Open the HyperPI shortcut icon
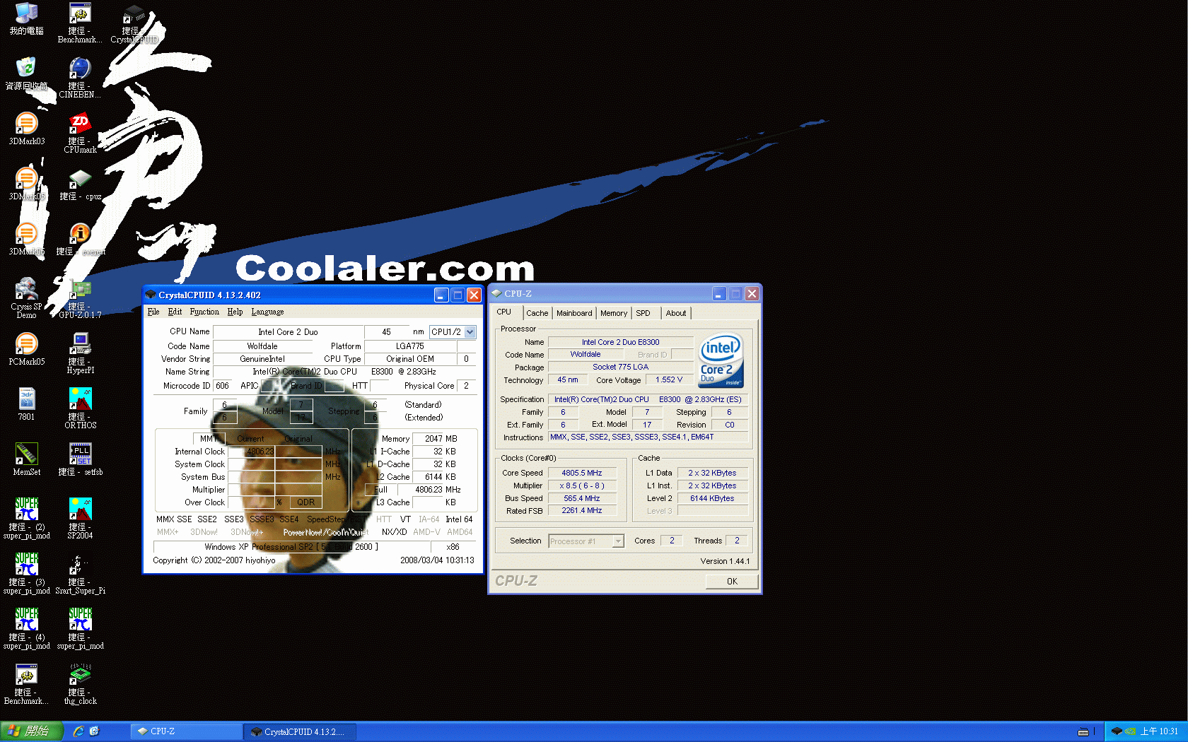This screenshot has width=1188, height=742. 80,353
